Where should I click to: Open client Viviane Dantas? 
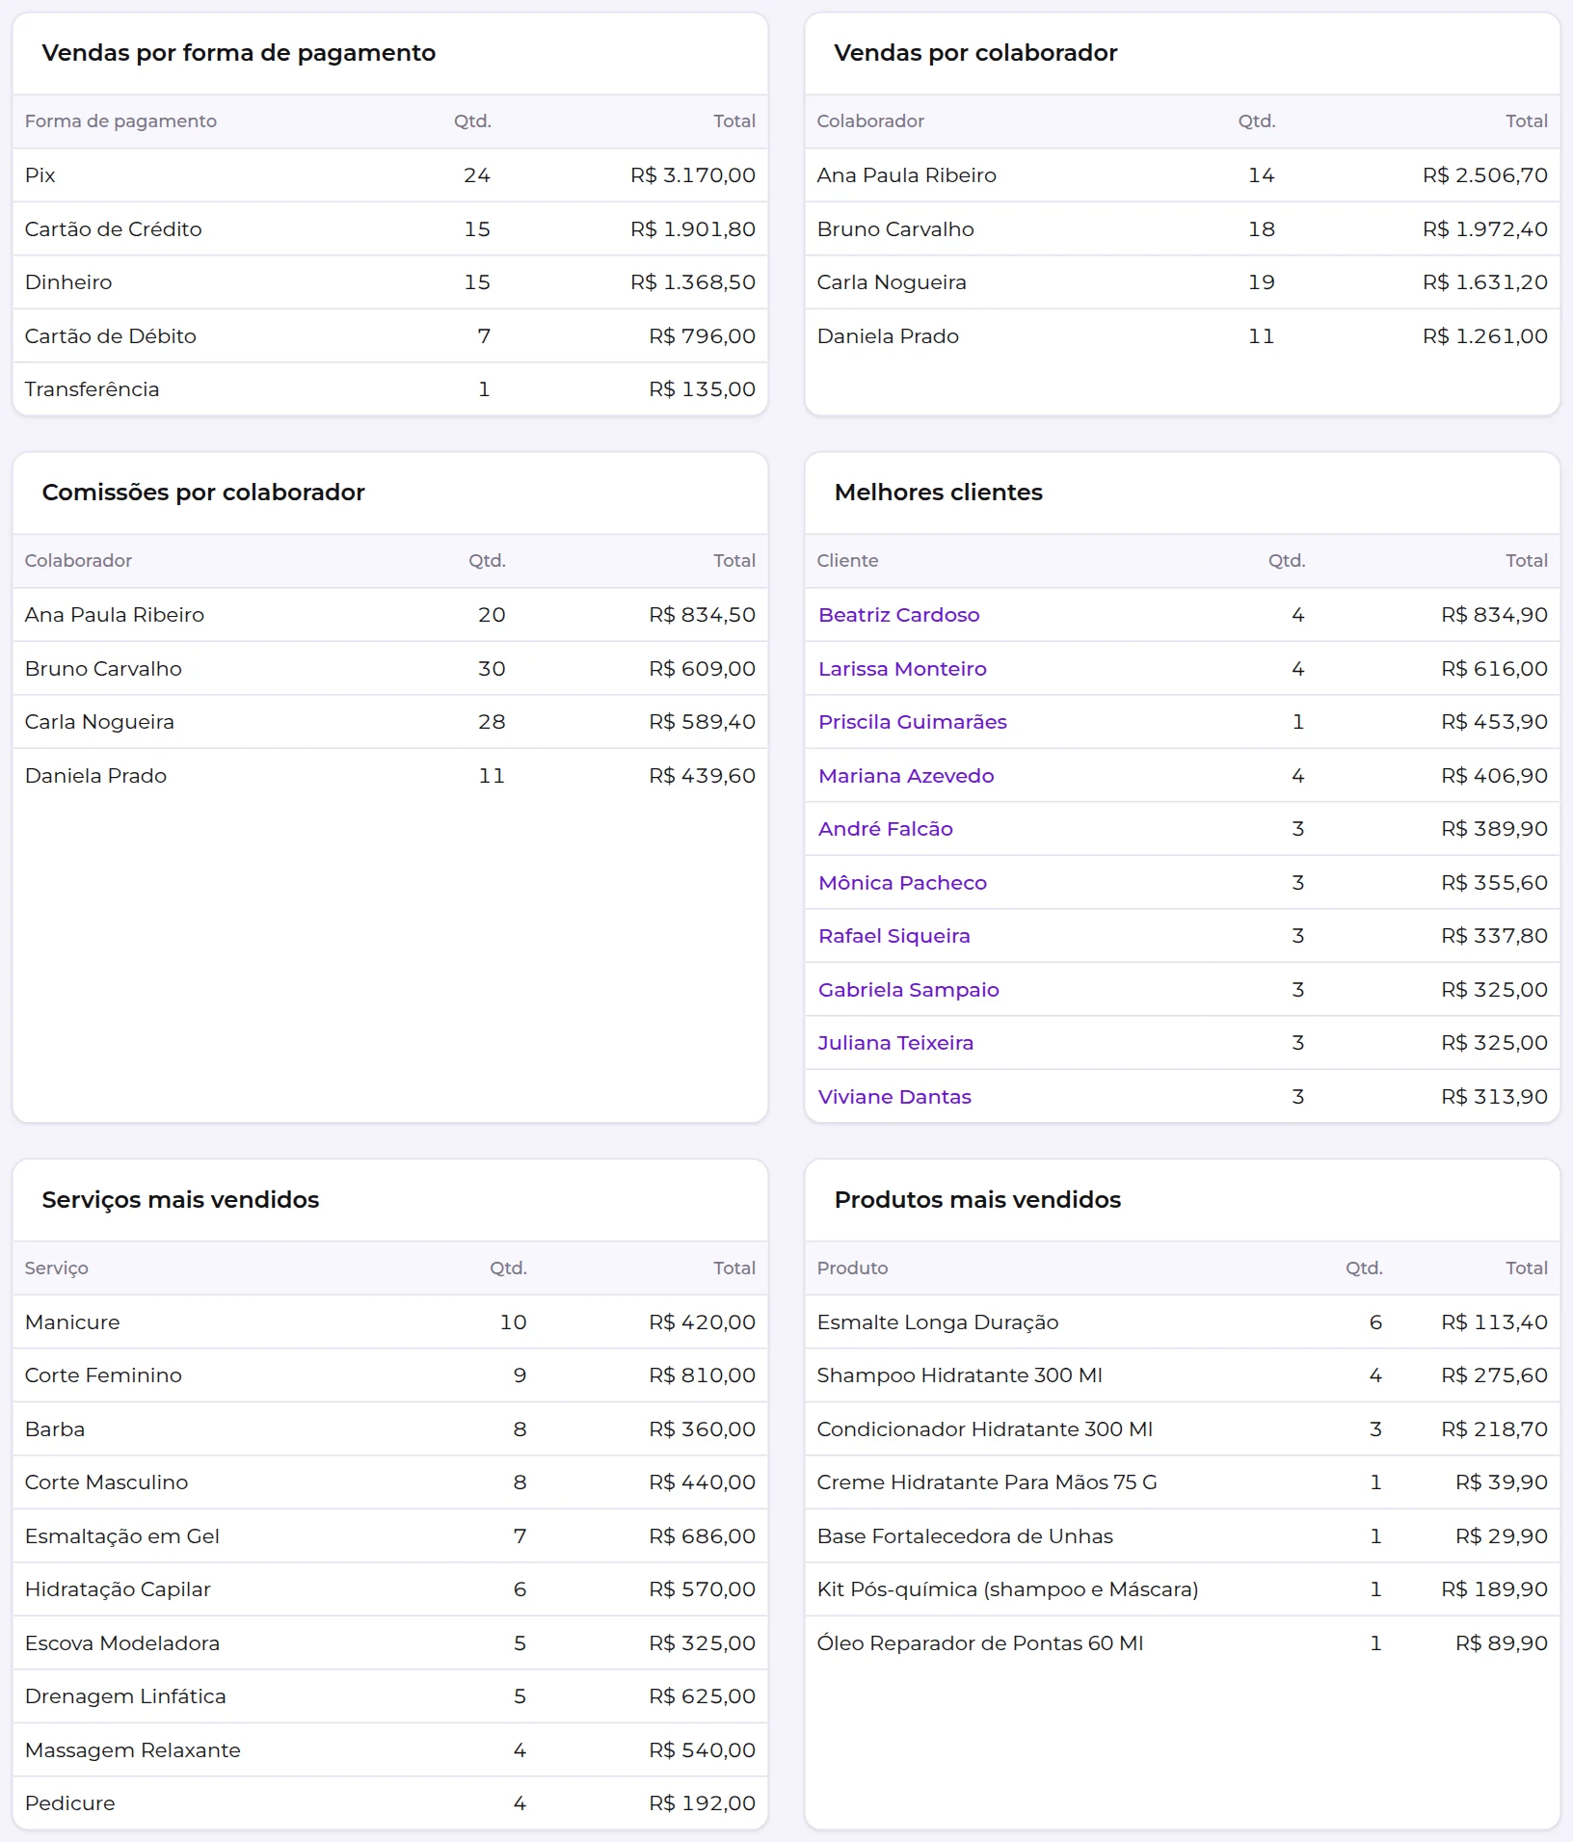pos(894,1097)
